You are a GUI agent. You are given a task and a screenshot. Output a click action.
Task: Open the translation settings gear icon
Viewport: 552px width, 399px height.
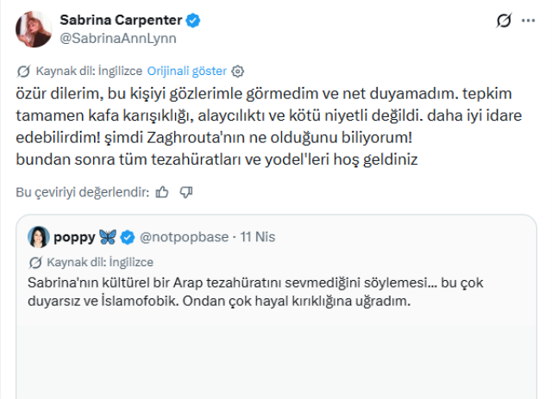(x=239, y=71)
